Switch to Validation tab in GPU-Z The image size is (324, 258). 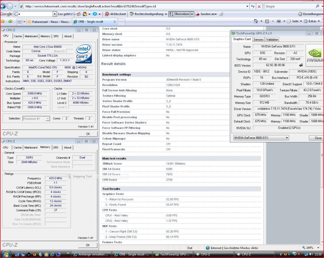(272, 39)
